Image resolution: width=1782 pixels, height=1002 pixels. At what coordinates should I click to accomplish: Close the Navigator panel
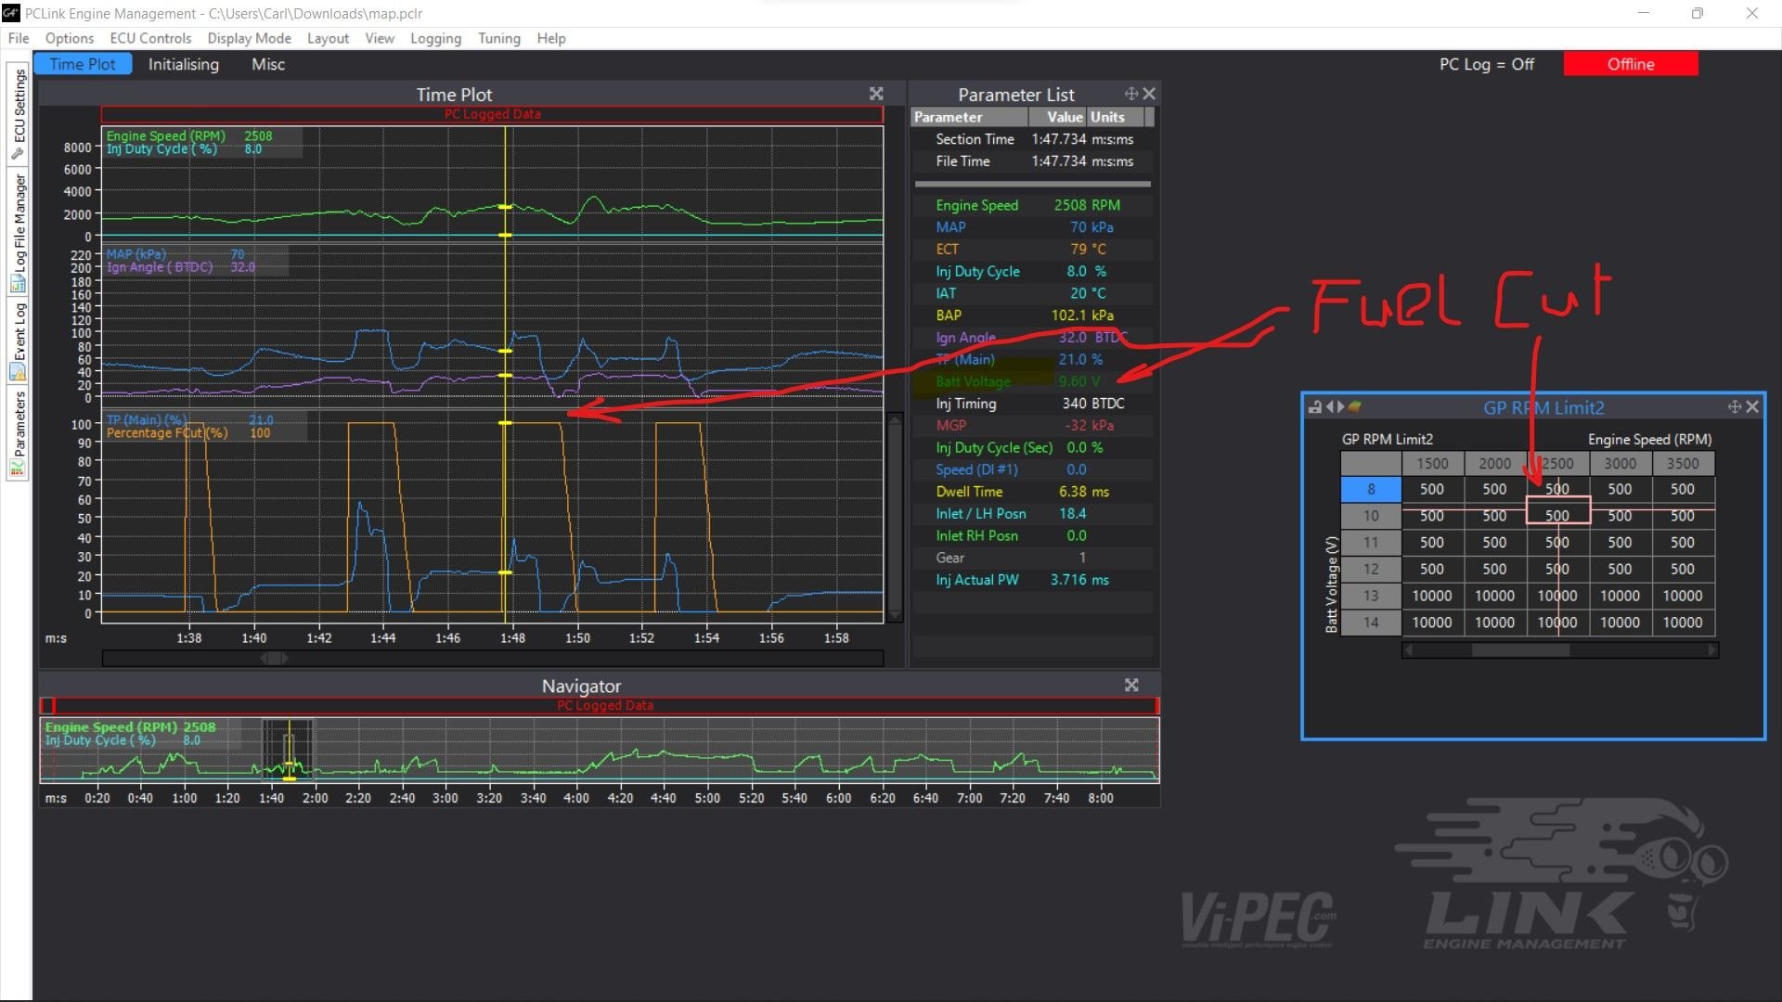click(1131, 685)
